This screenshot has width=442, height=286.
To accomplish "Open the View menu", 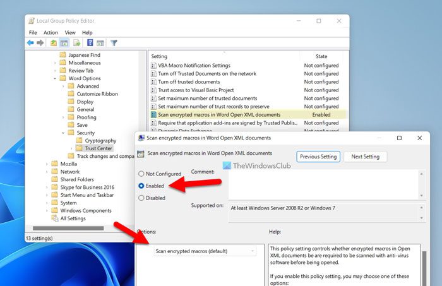I will point(70,33).
